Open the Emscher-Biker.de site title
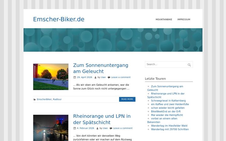 (59, 19)
